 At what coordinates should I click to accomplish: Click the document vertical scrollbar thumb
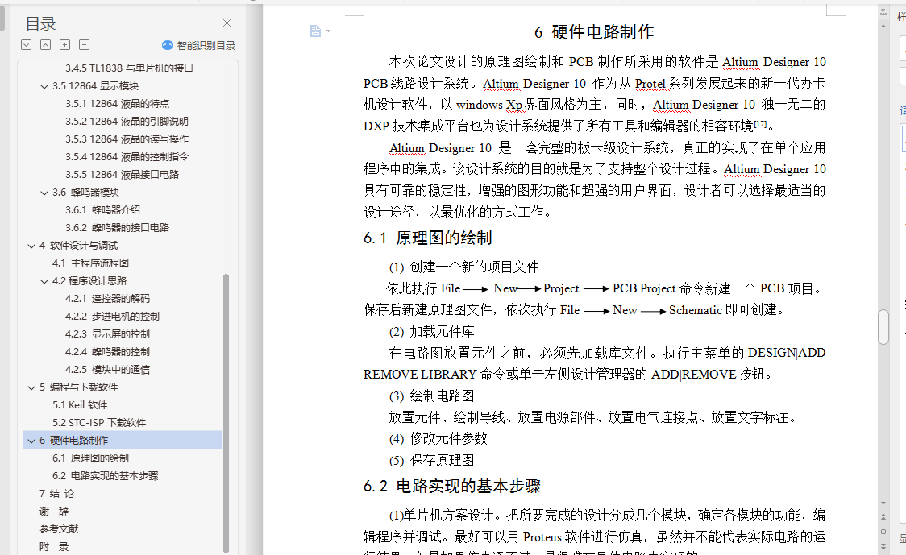tap(883, 327)
